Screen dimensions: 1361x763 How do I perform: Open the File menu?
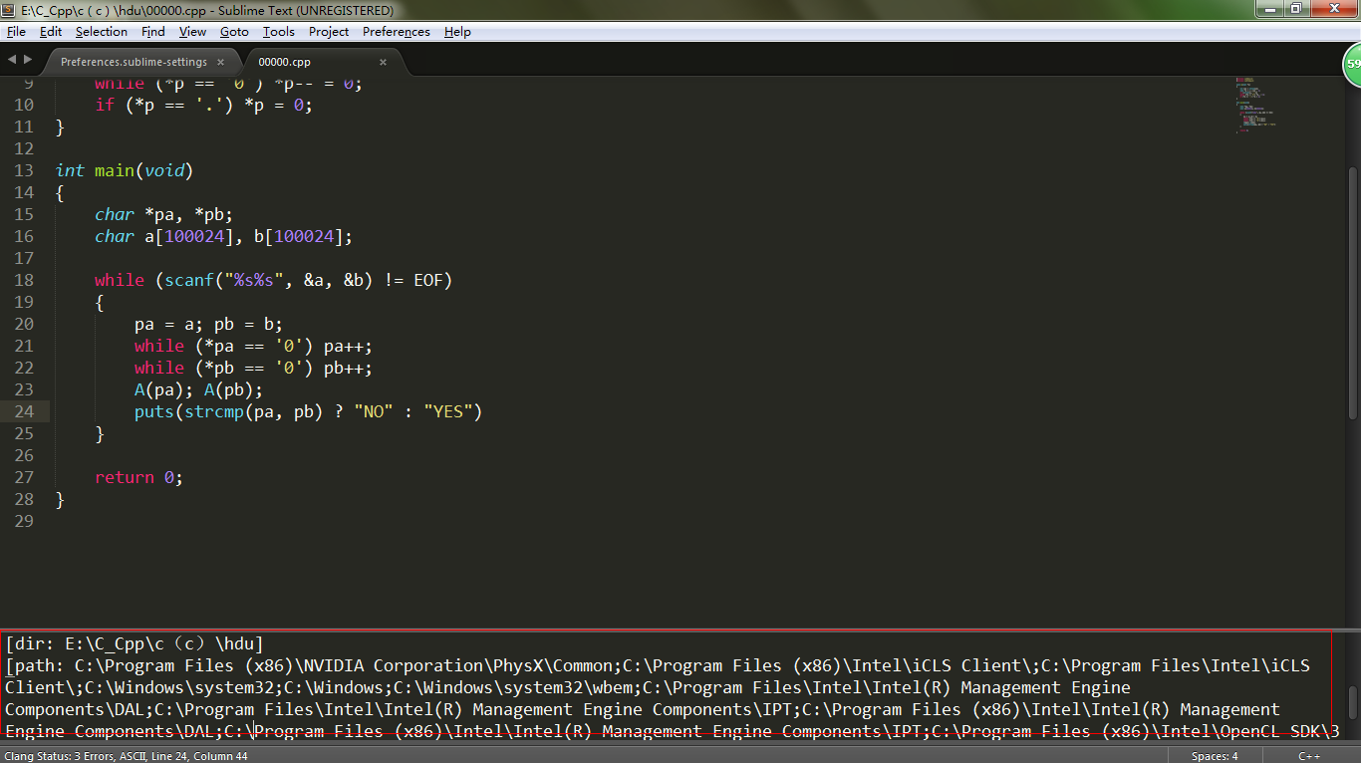16,32
